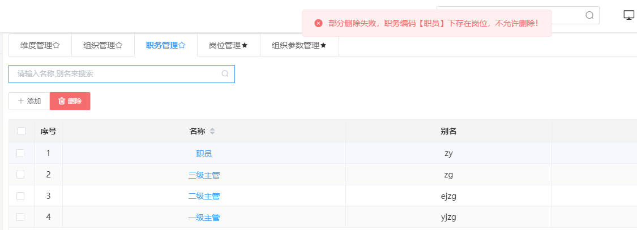
Task: Unfavorite the 岗位管理 tab star
Action: click(245, 46)
